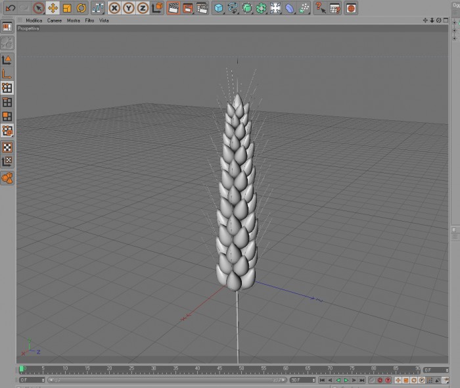The width and height of the screenshot is (460, 388).
Task: Select the Texture Axis mode icon
Action: [7, 161]
